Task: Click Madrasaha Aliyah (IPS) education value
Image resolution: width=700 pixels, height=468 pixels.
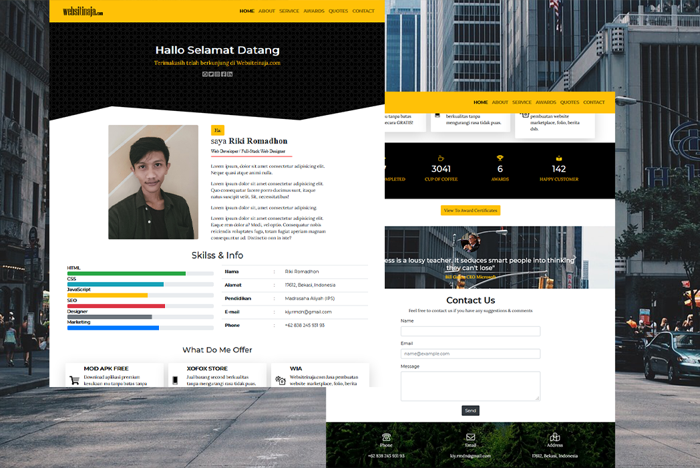Action: click(310, 299)
